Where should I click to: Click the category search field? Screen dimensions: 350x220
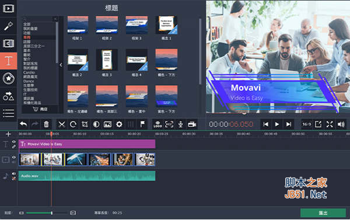(x=37, y=19)
